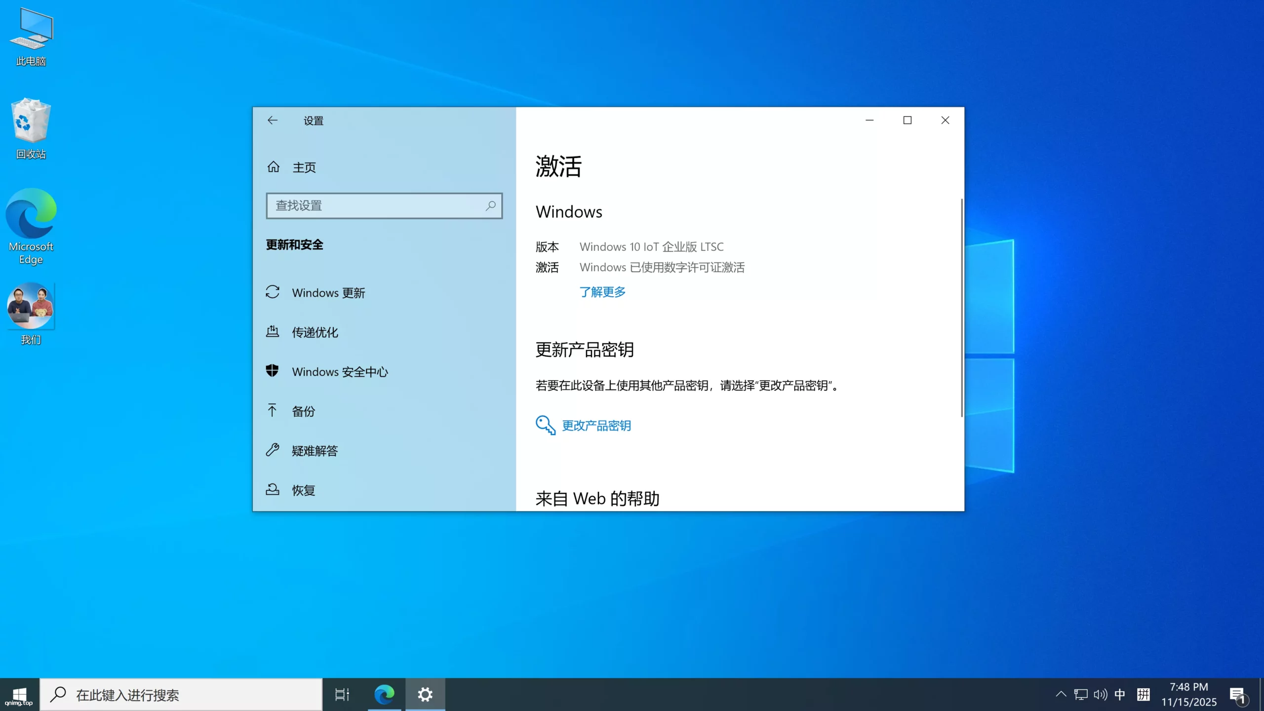The width and height of the screenshot is (1264, 711).
Task: Open the 备份 section
Action: (x=303, y=411)
